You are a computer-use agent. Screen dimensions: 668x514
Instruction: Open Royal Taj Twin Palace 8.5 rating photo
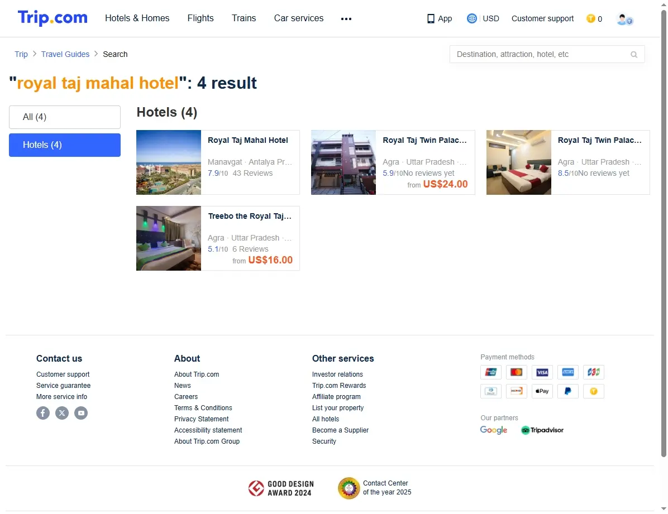click(519, 162)
